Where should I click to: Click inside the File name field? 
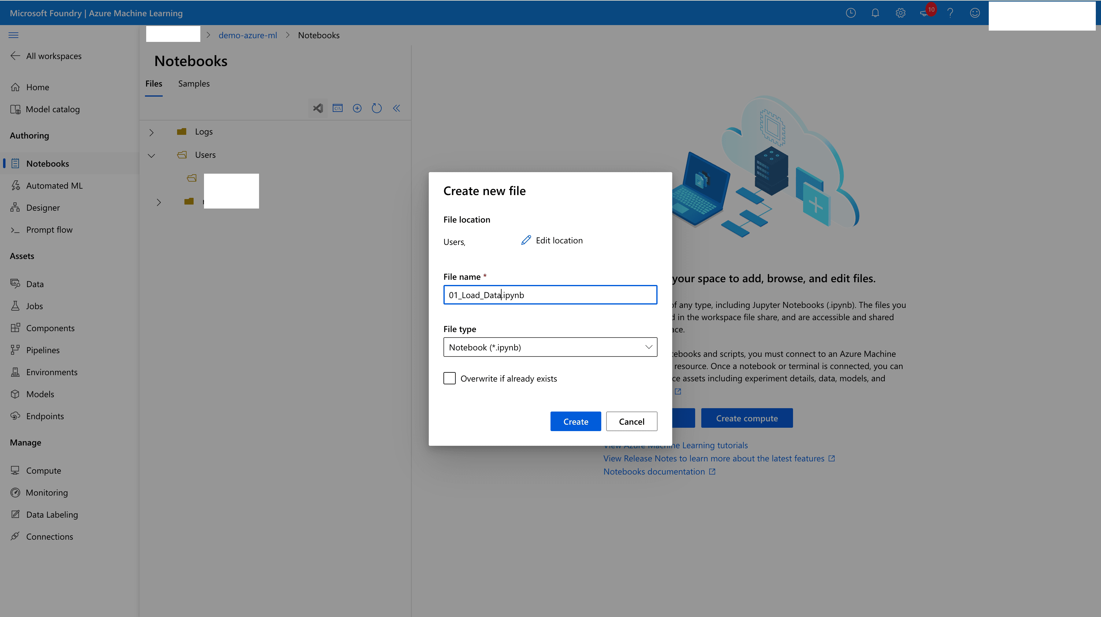[x=550, y=294]
